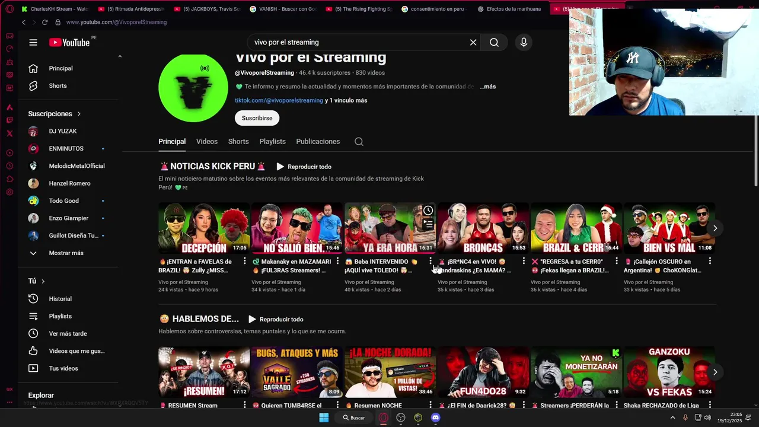This screenshot has width=759, height=427.
Task: Open MelodicMetalOfficial subscription channel
Action: [x=69, y=166]
